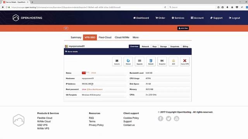Open the Privacy Policy footer link
This screenshot has height=139, width=248.
(x=96, y=125)
